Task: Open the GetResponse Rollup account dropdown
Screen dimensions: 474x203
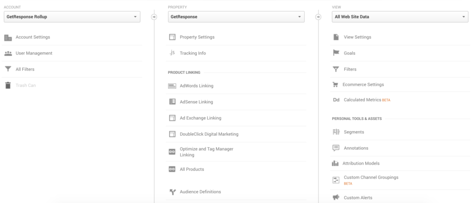Action: 72,17
